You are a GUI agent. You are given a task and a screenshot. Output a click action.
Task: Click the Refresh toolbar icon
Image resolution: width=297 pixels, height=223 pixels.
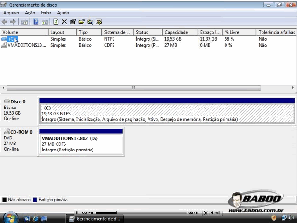click(x=56, y=22)
